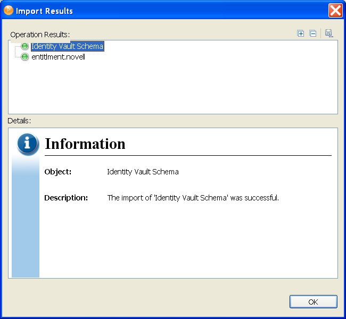Click the import was successful description text
The image size is (346, 319).
coord(193,198)
